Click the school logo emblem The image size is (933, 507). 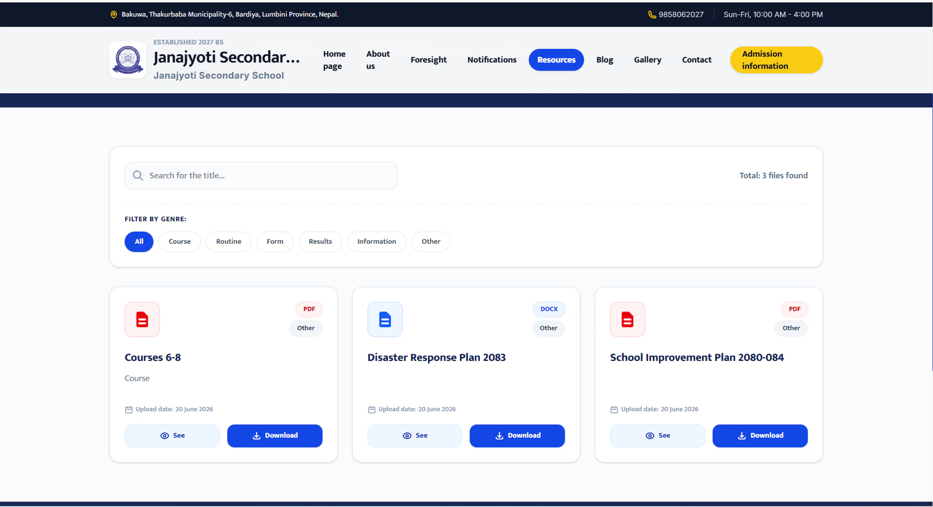[128, 60]
